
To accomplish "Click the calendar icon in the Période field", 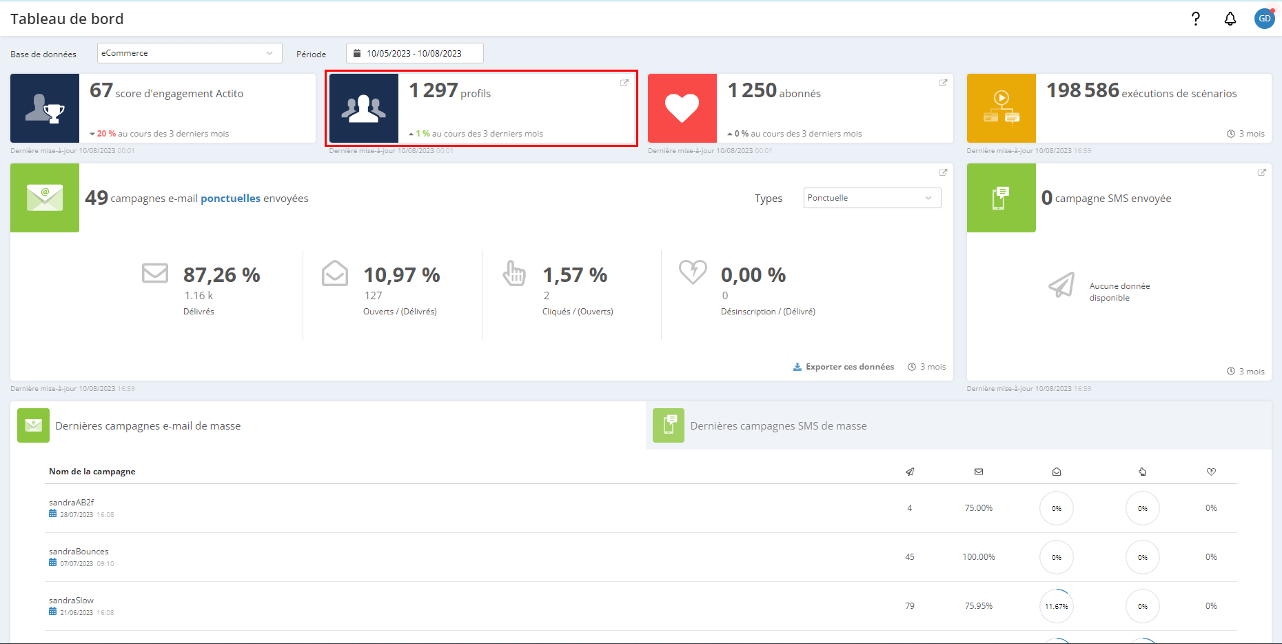I will (x=357, y=53).
